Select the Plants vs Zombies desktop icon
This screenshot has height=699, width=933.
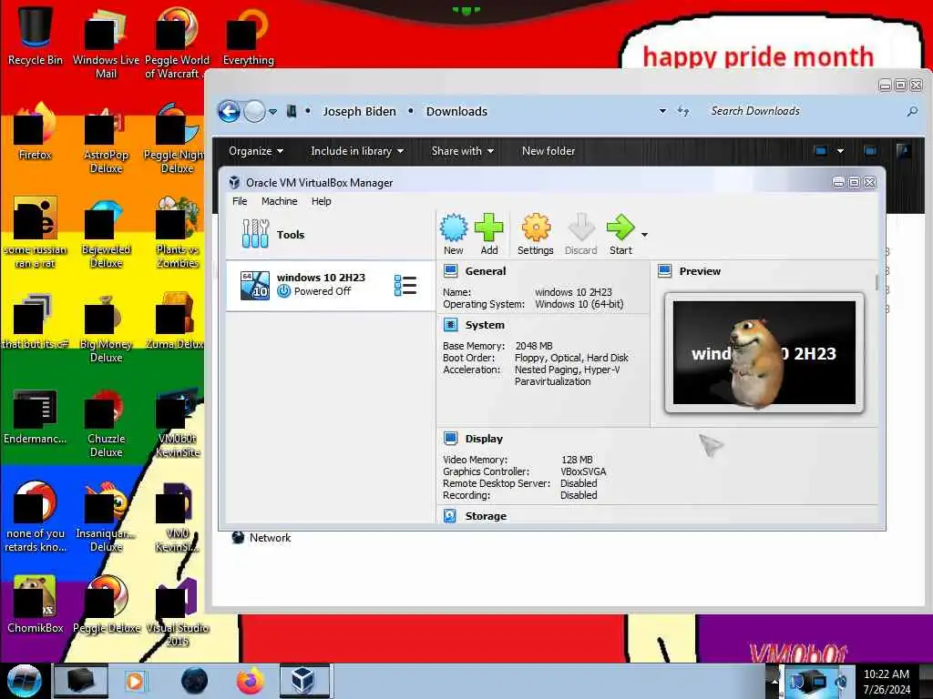pos(177,234)
